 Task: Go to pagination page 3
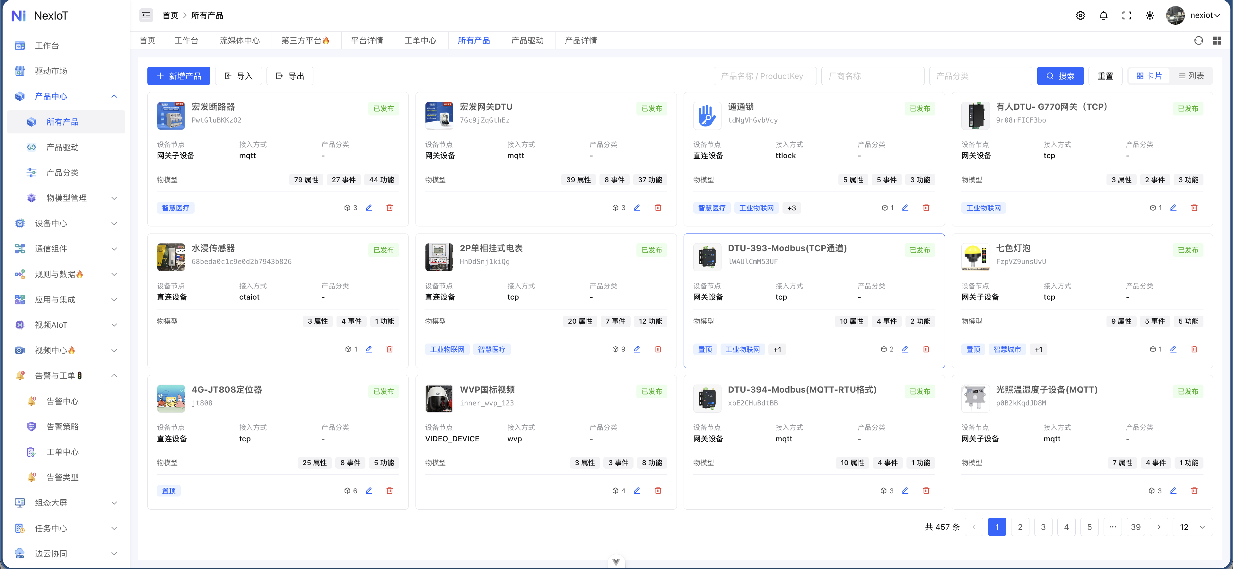pos(1043,527)
